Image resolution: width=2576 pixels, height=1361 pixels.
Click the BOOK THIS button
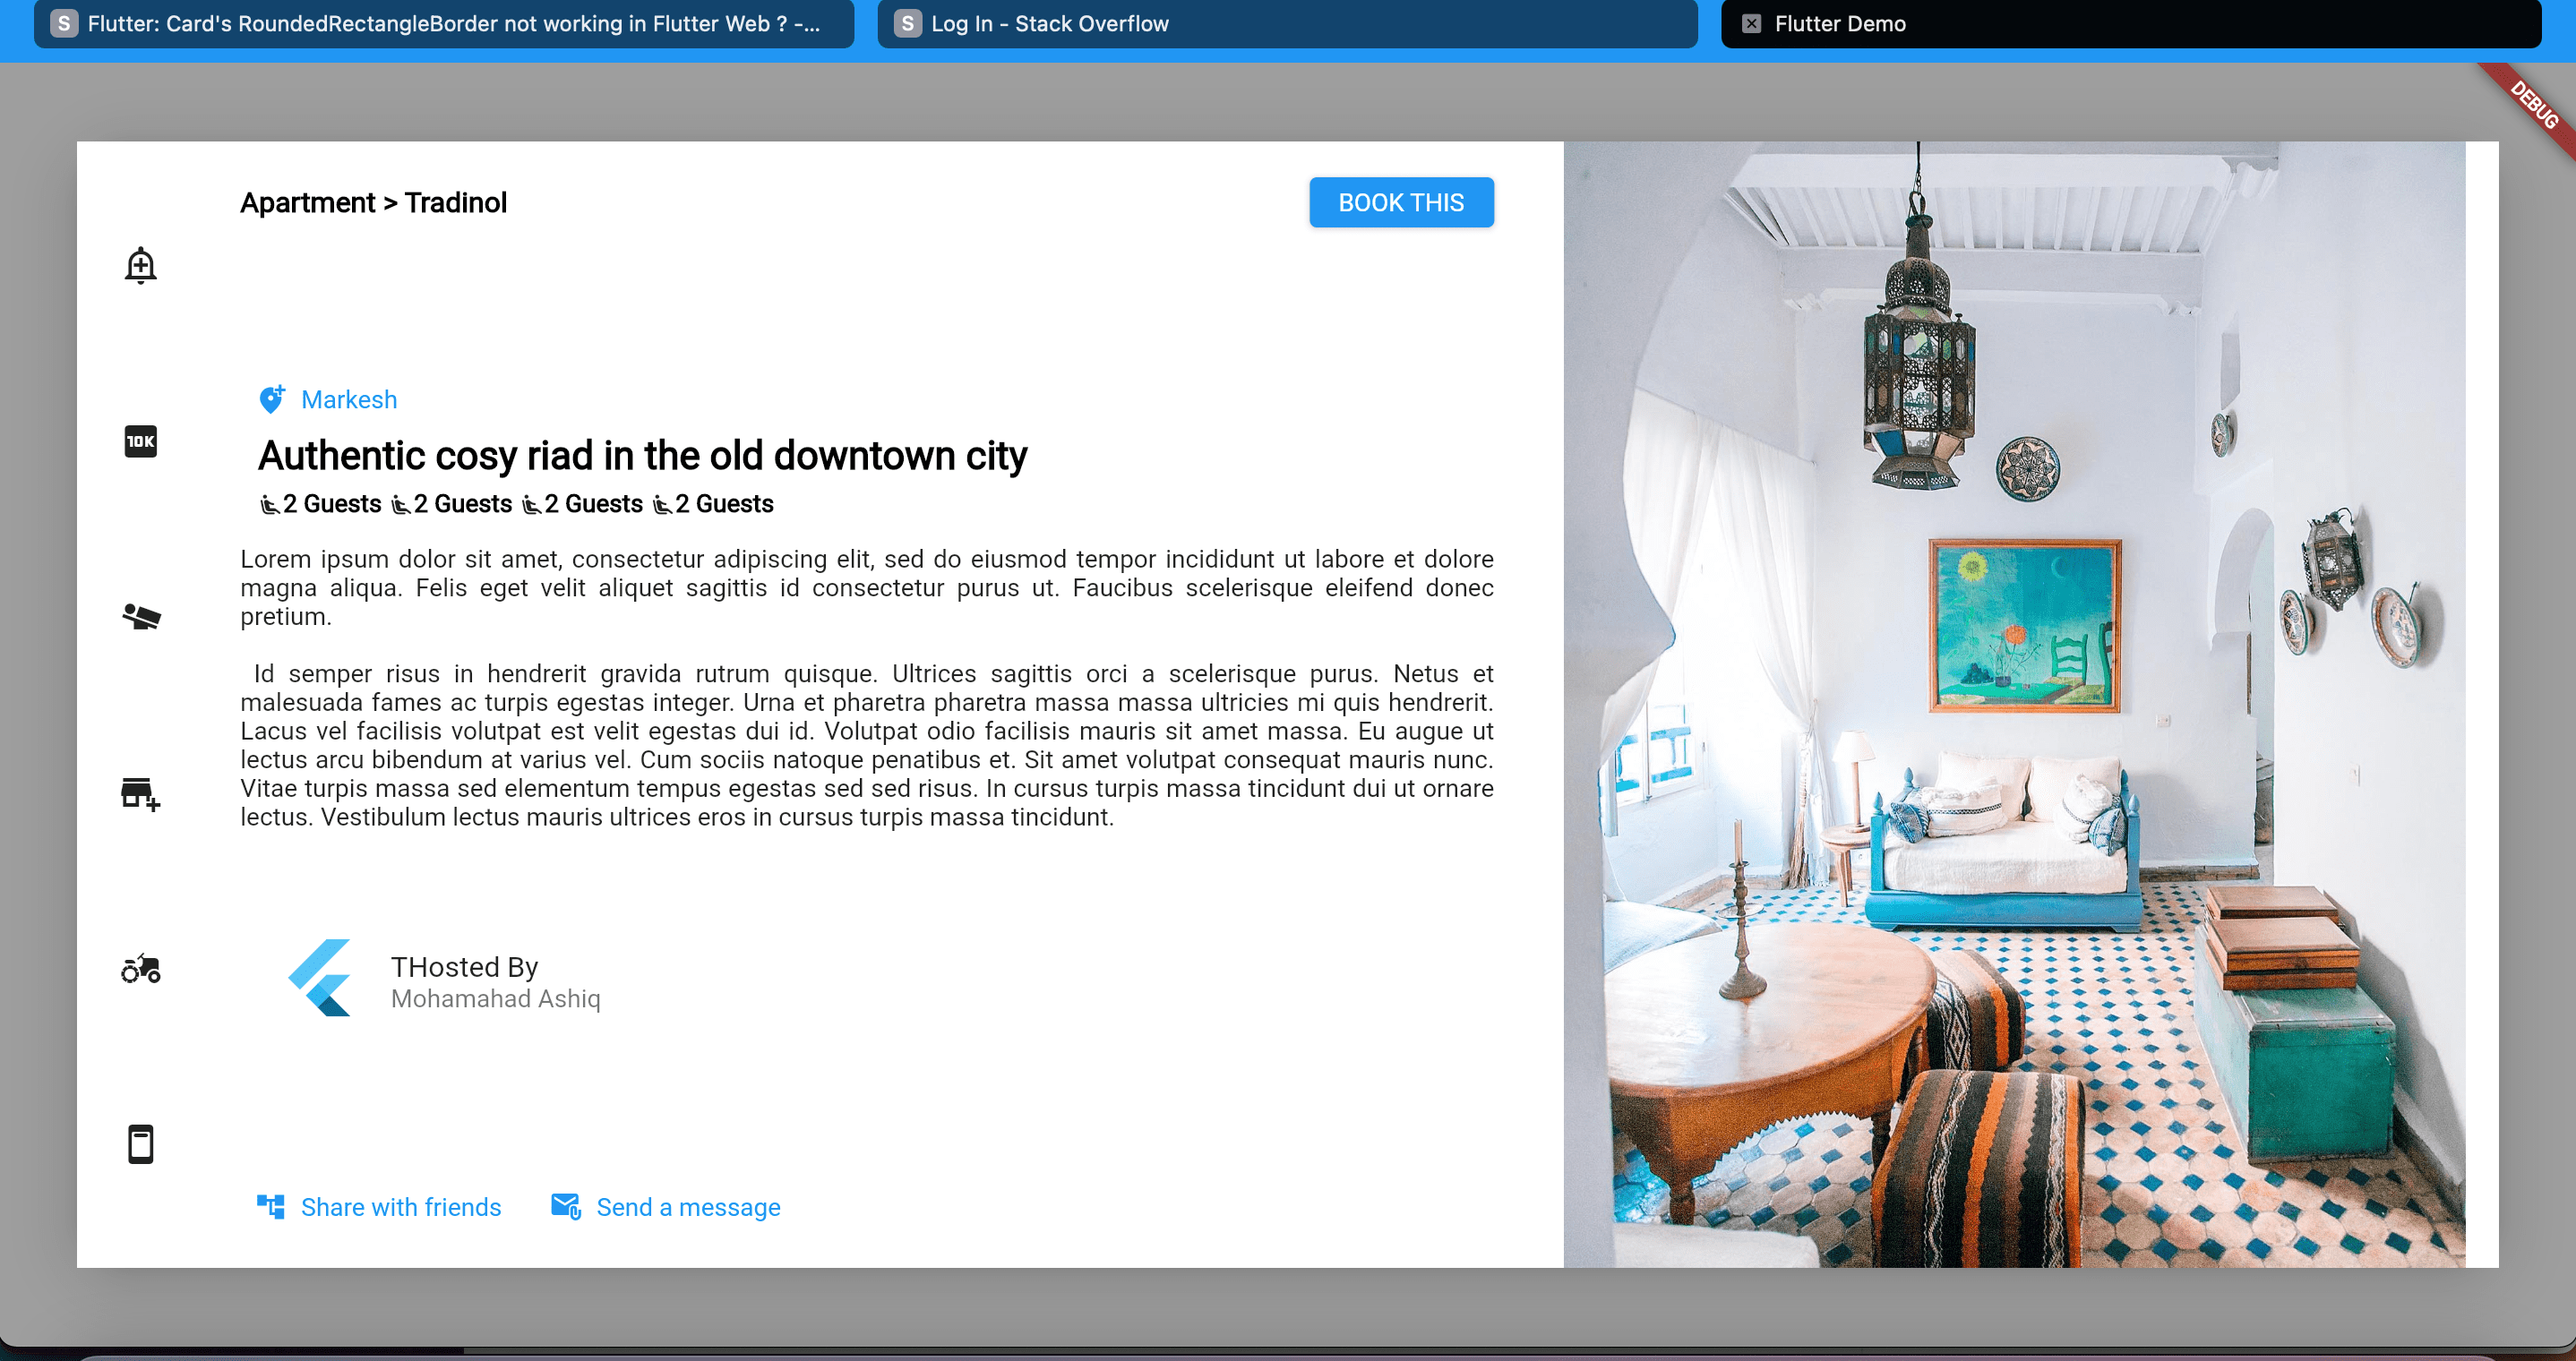click(1401, 202)
